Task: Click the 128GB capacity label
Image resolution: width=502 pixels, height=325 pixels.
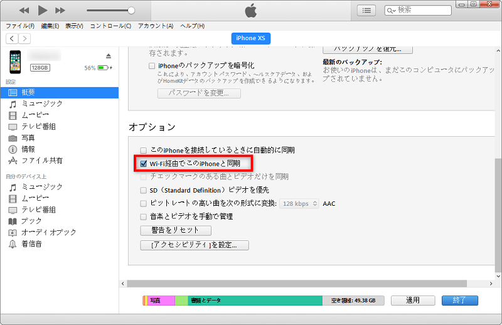Action: (40, 68)
